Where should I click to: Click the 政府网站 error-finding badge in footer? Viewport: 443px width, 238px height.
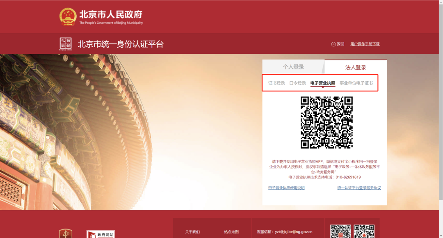(x=101, y=234)
